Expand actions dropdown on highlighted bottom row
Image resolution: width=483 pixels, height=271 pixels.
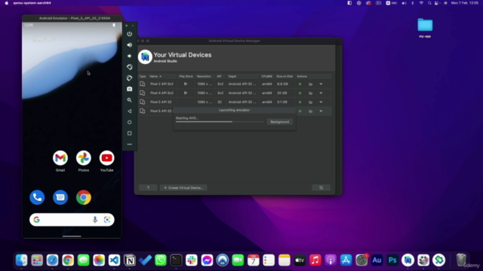click(x=321, y=111)
